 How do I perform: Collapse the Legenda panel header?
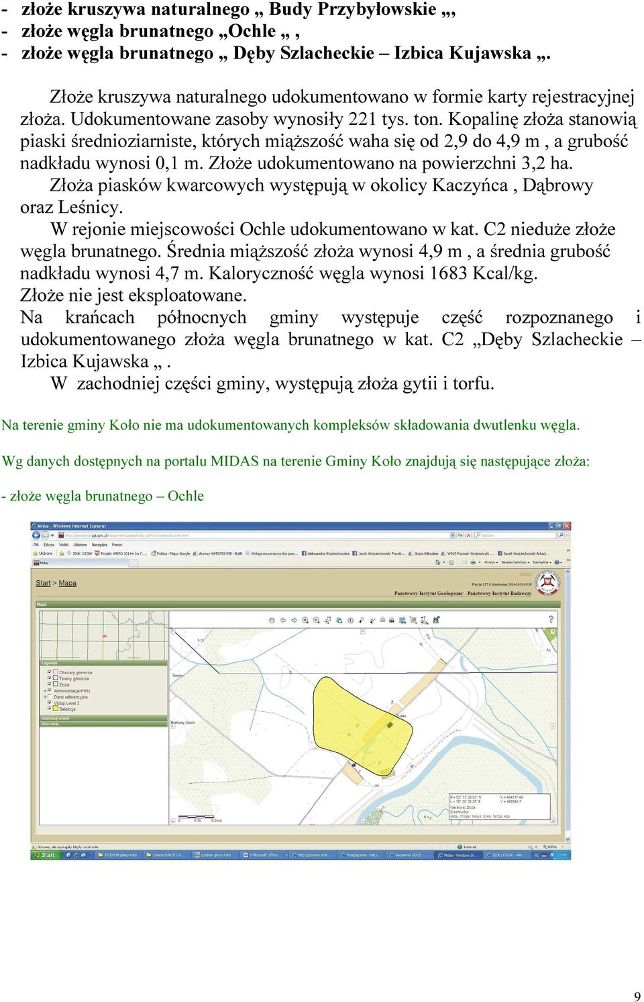pos(103,663)
